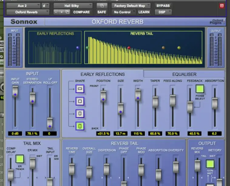
Task: Click the ER Mix slider handle
Action: tap(33, 163)
